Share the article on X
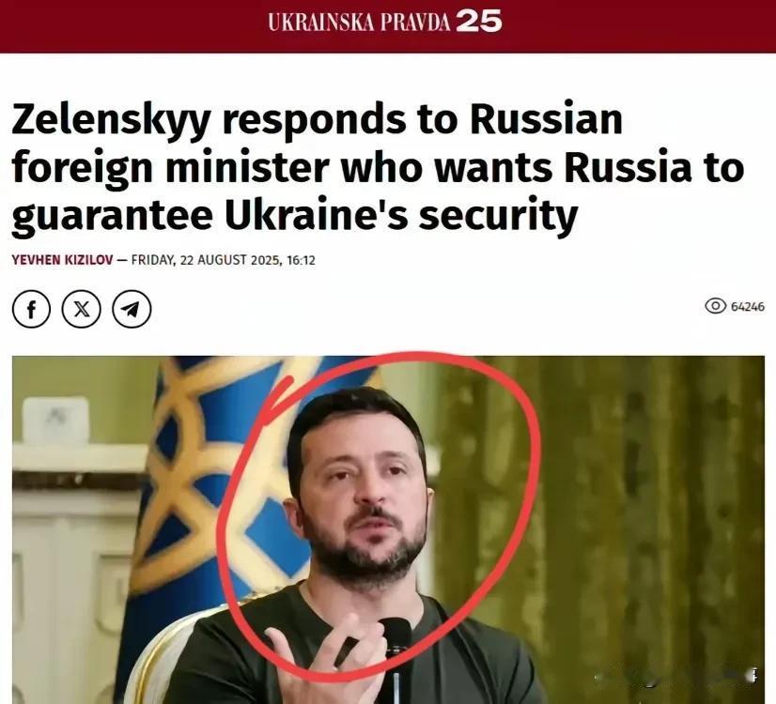Image resolution: width=776 pixels, height=704 pixels. click(x=81, y=309)
